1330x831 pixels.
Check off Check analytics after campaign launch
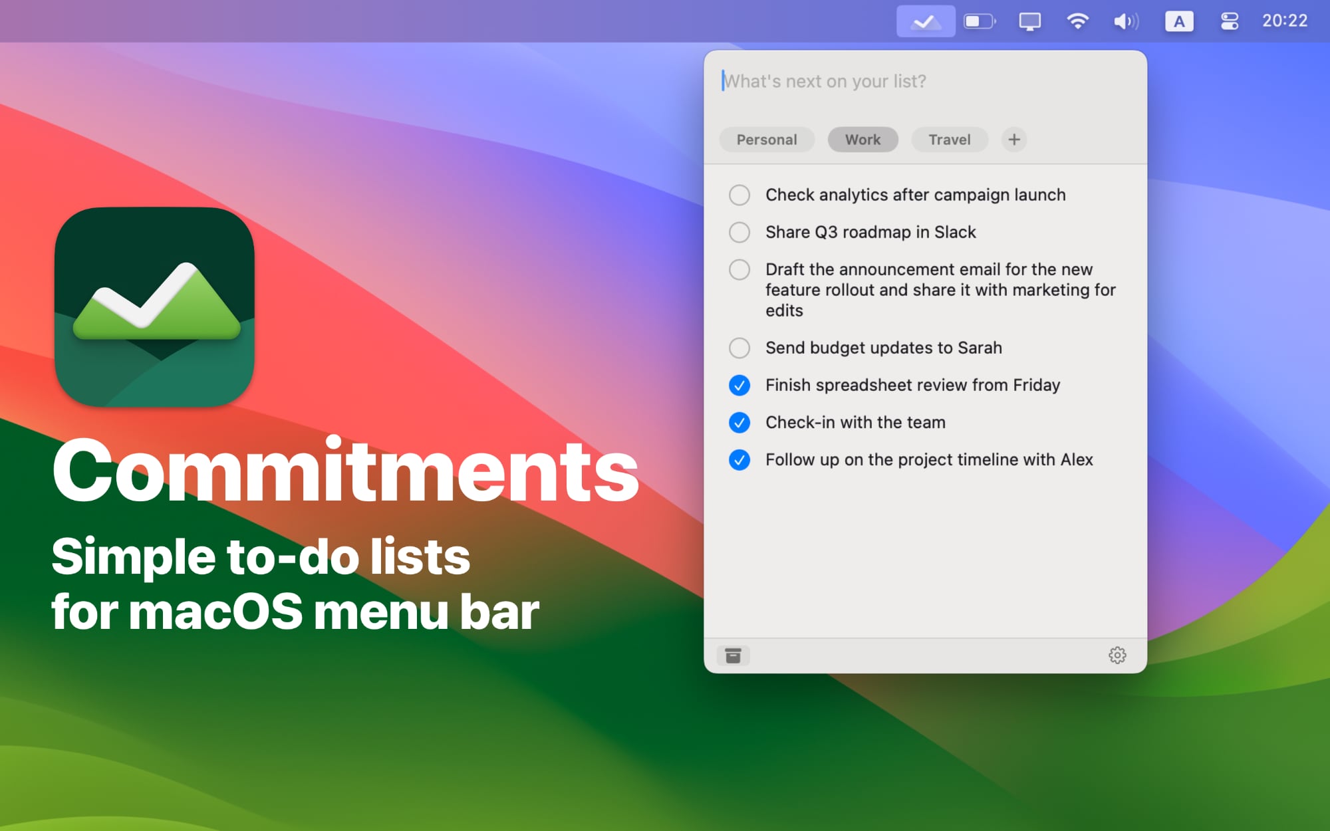click(739, 195)
